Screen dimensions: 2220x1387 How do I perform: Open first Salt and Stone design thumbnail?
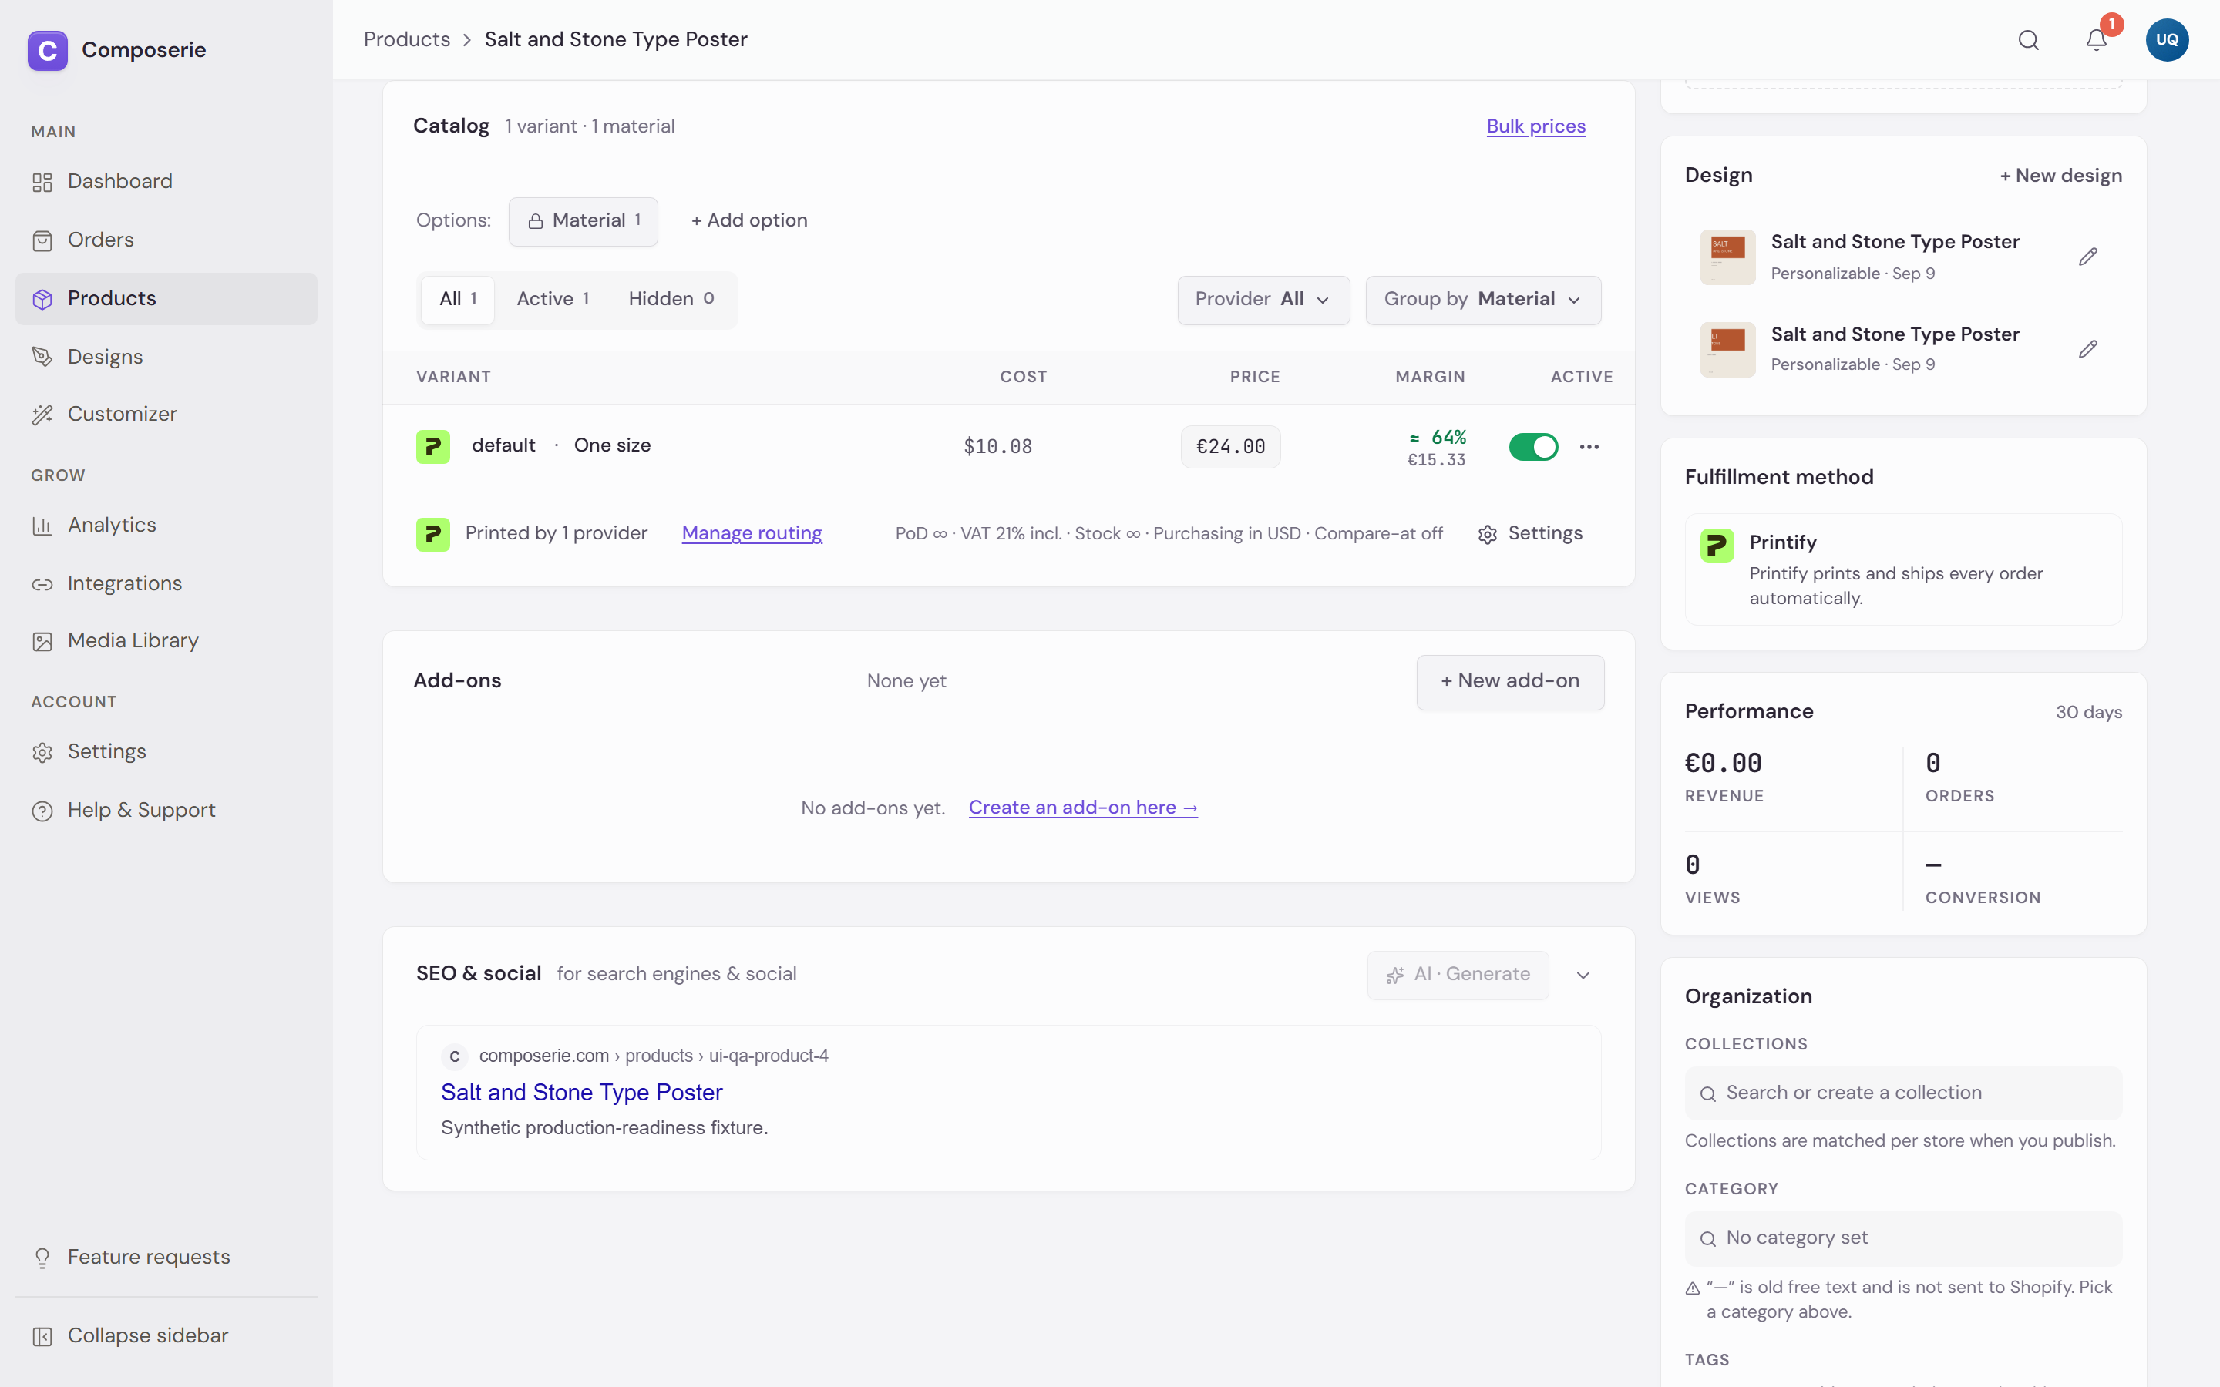[1727, 257]
